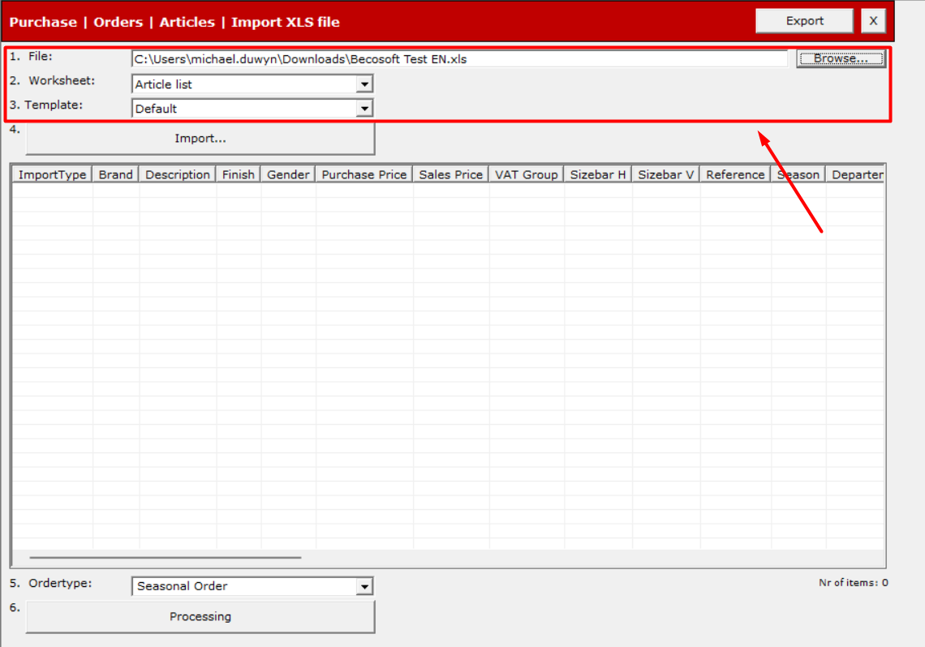Click the Export button in header
Viewport: 925px width, 647px height.
[x=804, y=20]
